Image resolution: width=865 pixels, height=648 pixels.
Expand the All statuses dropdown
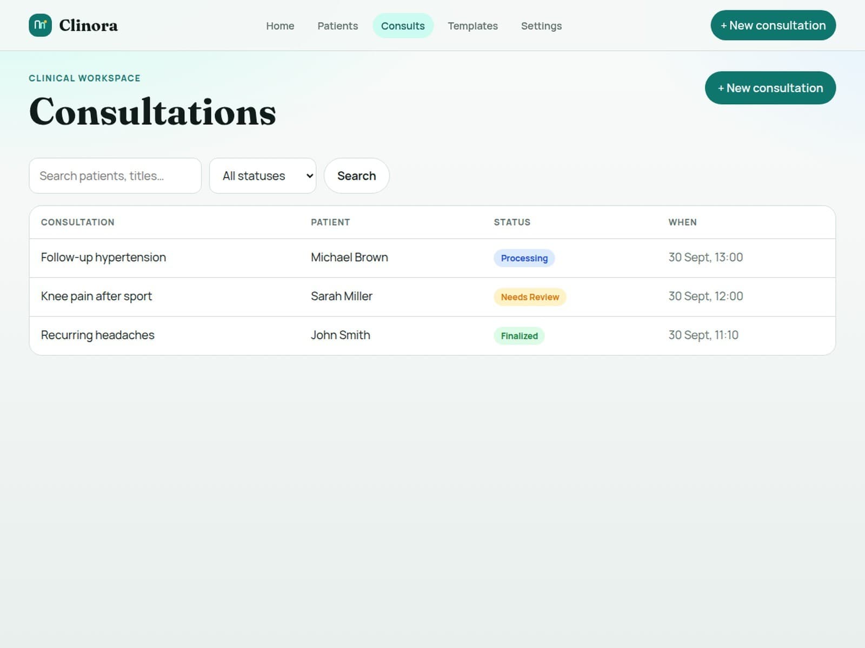tap(263, 175)
